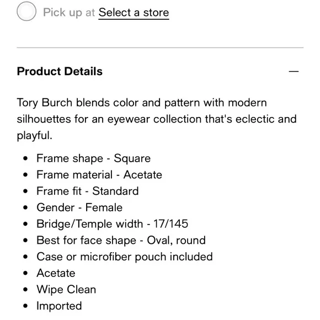Click the Frame shape - Square item
Image resolution: width=320 pixels, height=320 pixels.
pyautogui.click(x=93, y=158)
